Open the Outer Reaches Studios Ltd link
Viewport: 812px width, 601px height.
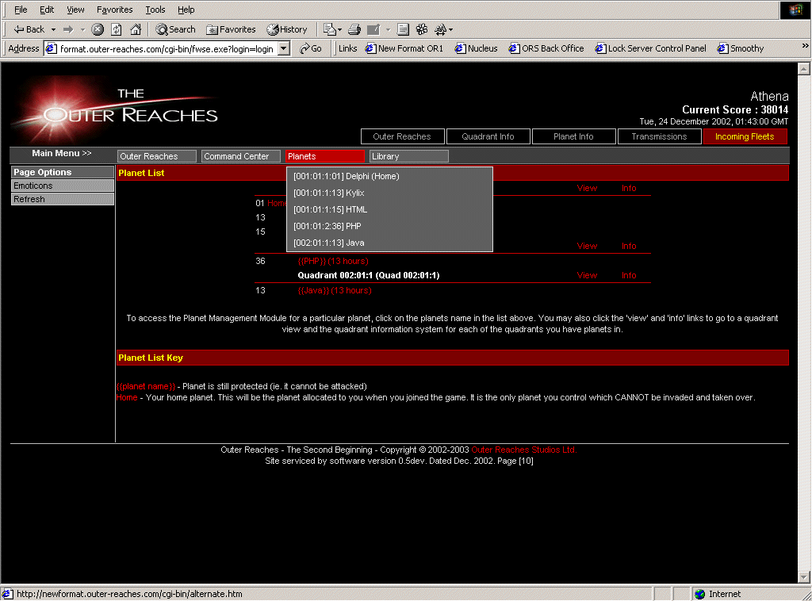tap(523, 450)
